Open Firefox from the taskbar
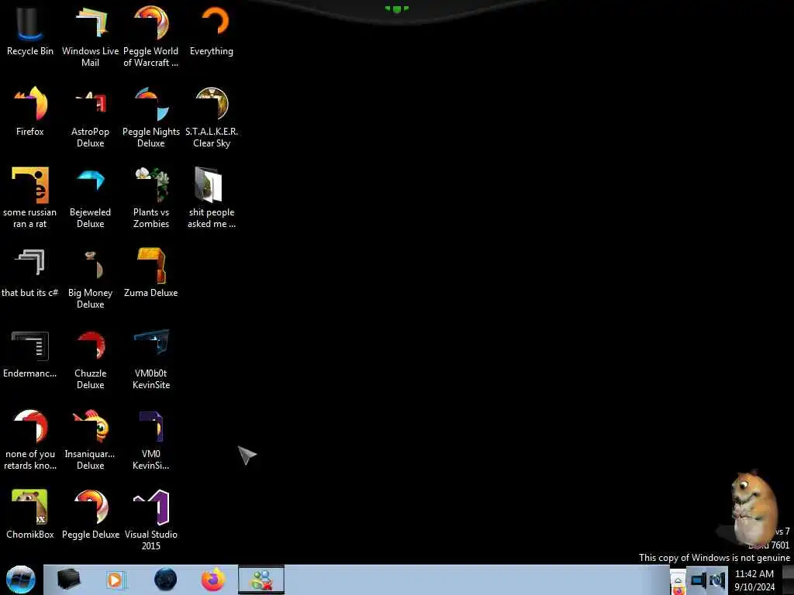This screenshot has height=595, width=794. point(213,580)
